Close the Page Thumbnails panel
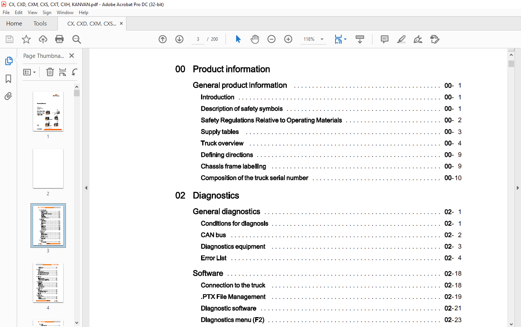The width and height of the screenshot is (521, 327). pyautogui.click(x=71, y=56)
